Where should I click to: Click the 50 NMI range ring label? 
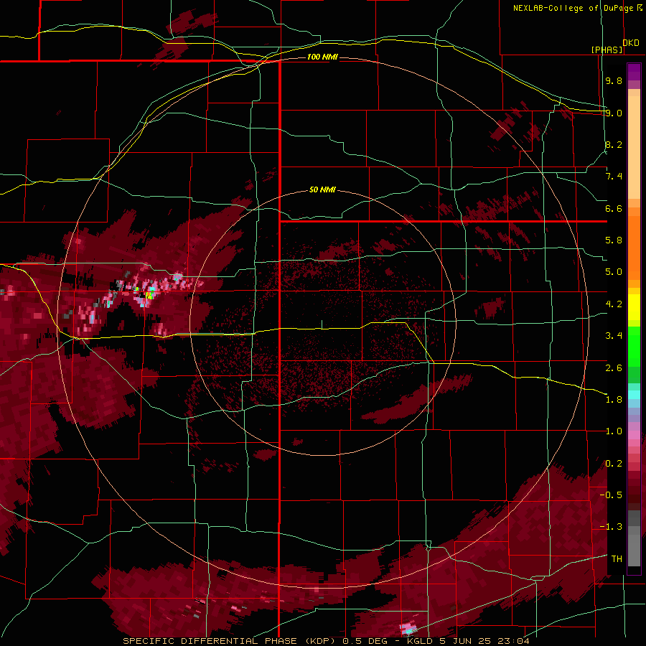322,189
